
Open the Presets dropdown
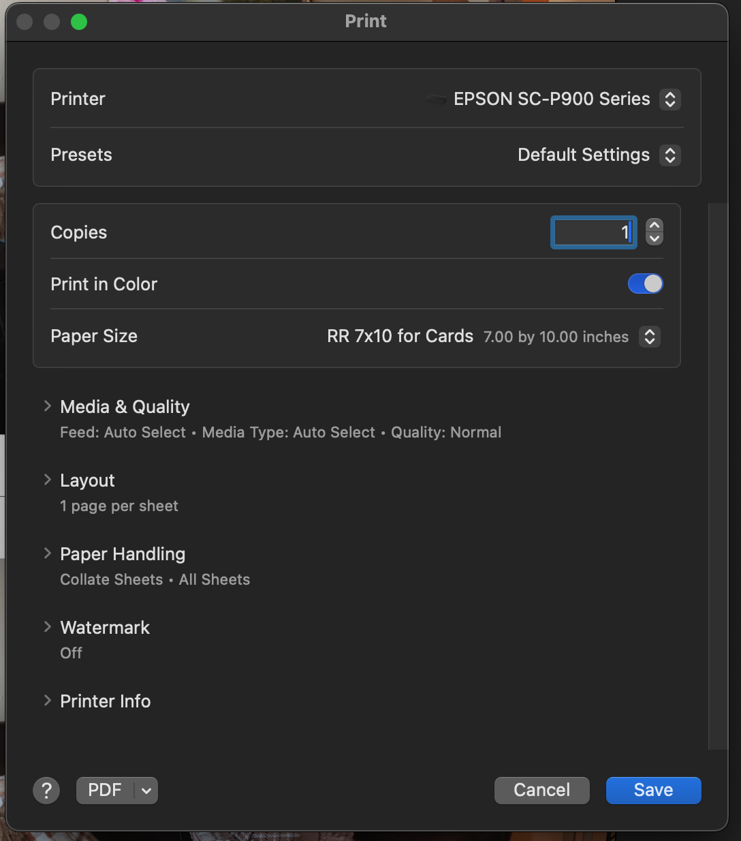[x=669, y=155]
